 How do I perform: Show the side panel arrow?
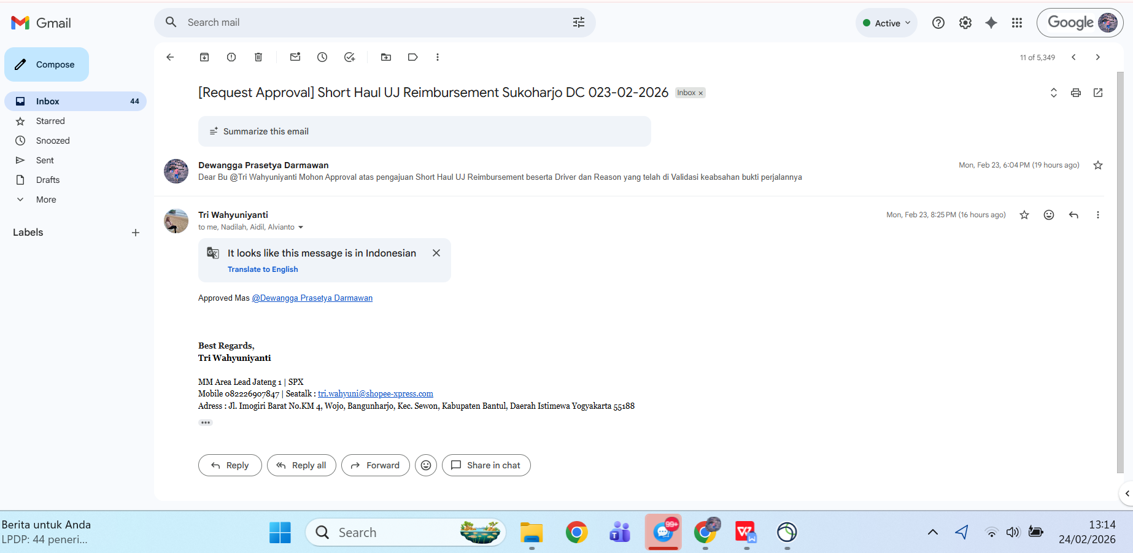(x=1127, y=493)
